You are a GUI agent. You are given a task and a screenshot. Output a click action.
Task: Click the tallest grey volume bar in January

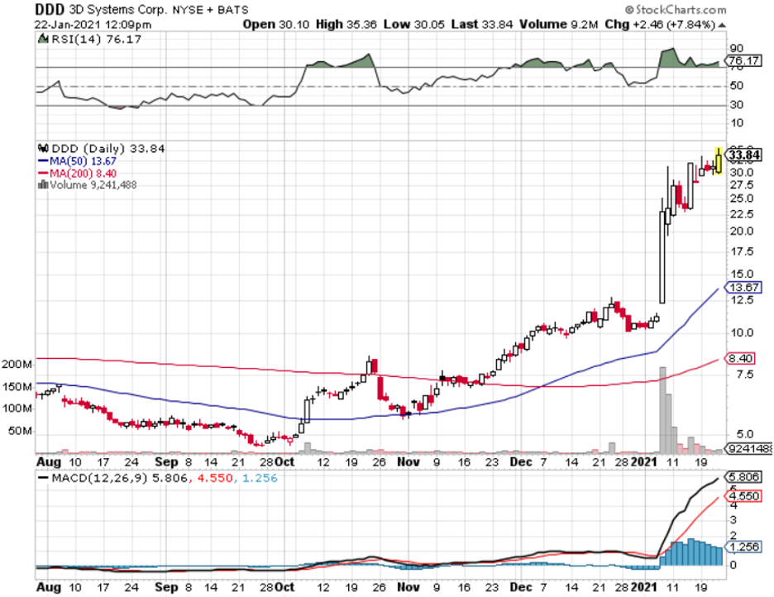(x=662, y=410)
